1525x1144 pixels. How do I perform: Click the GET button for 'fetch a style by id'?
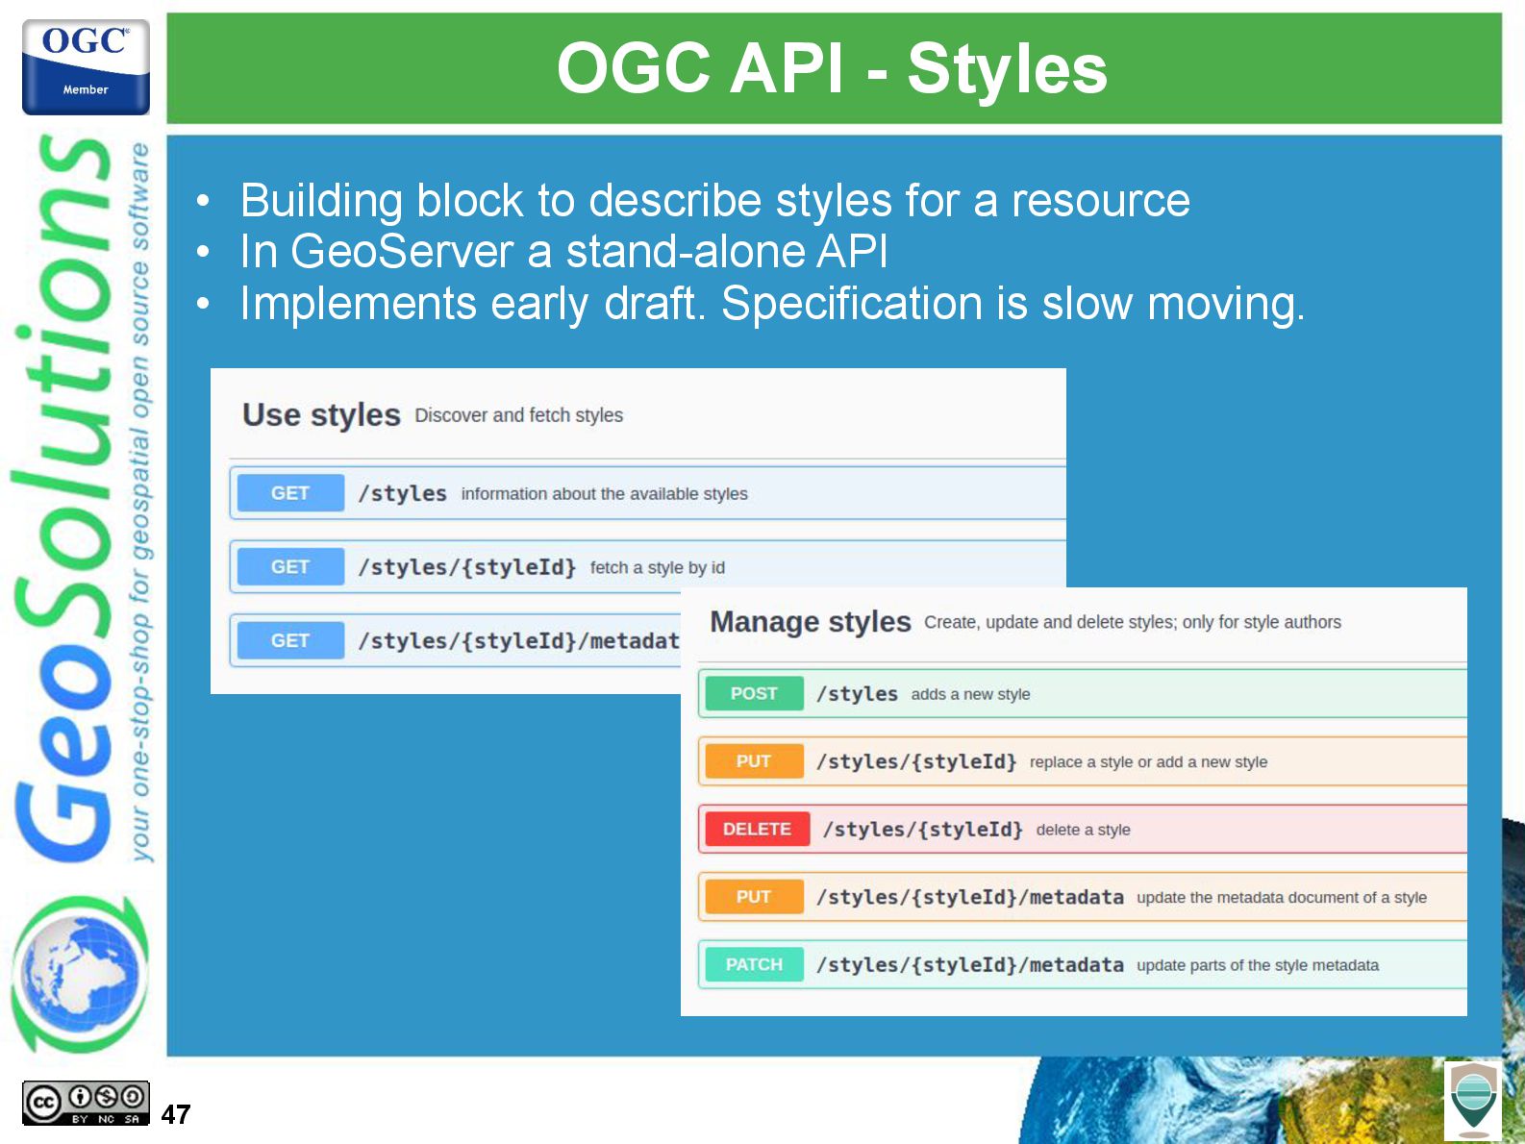(290, 567)
